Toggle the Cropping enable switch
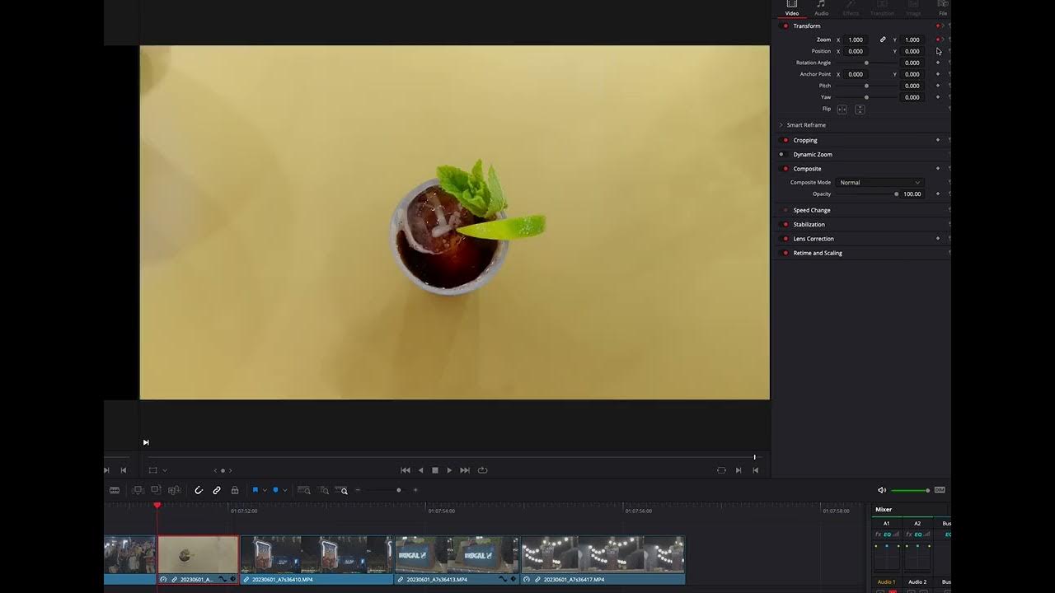 [785, 140]
